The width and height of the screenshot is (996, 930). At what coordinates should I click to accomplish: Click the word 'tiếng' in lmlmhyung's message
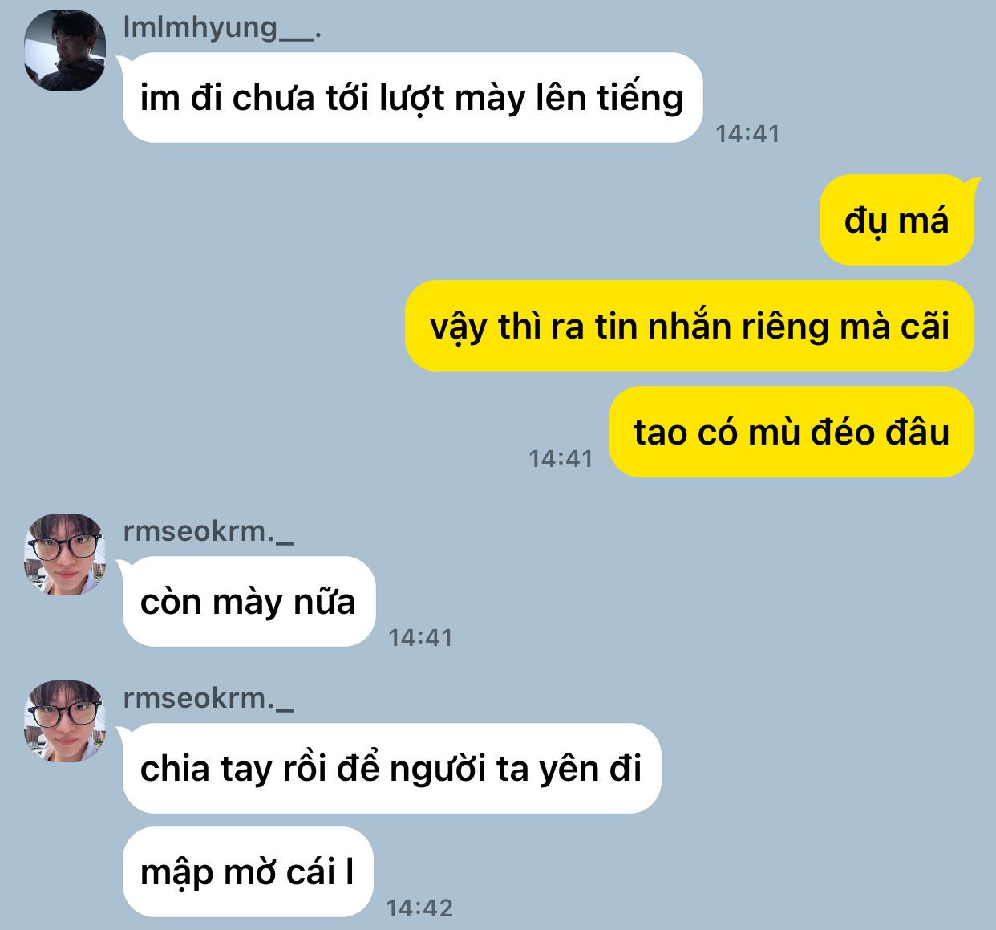(x=639, y=99)
